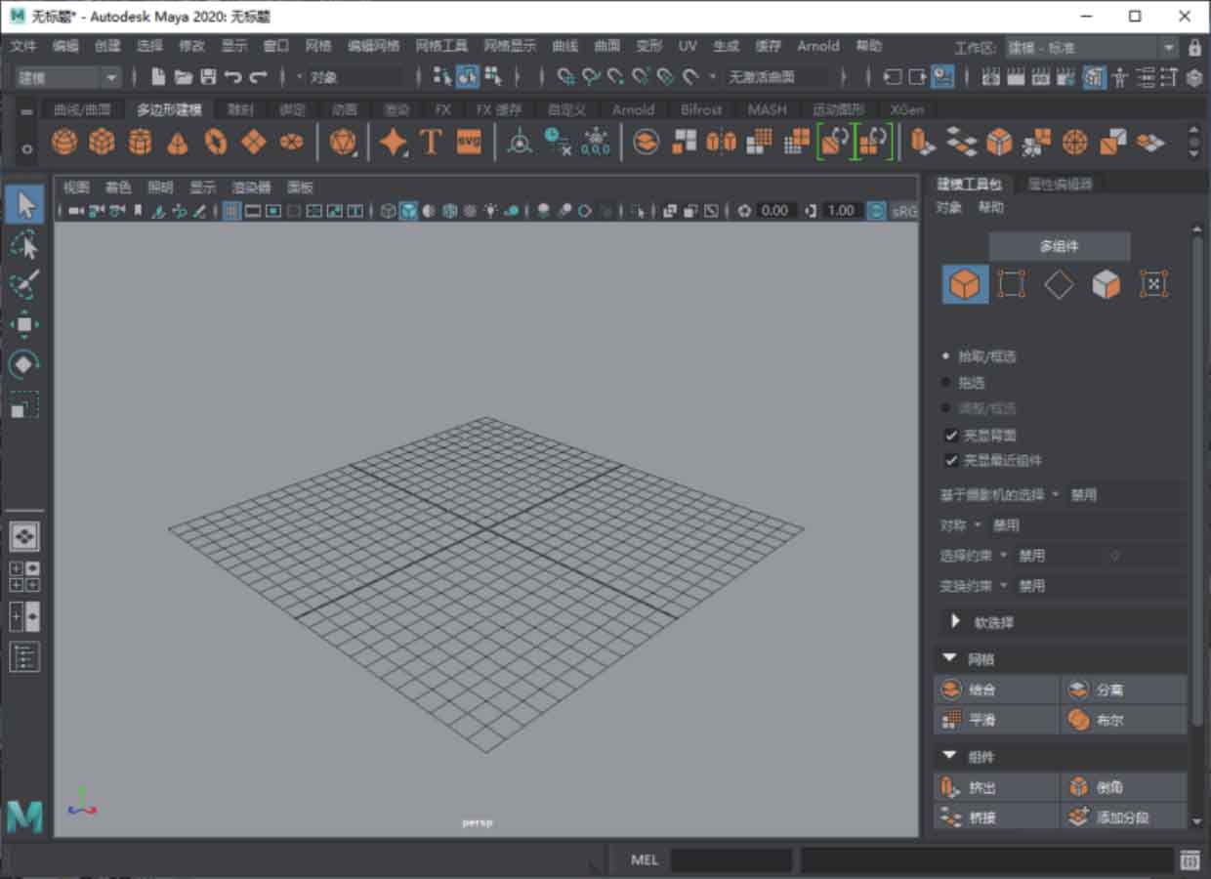The image size is (1211, 879).
Task: Open the workspace dropdown in the top right
Action: click(x=1093, y=47)
